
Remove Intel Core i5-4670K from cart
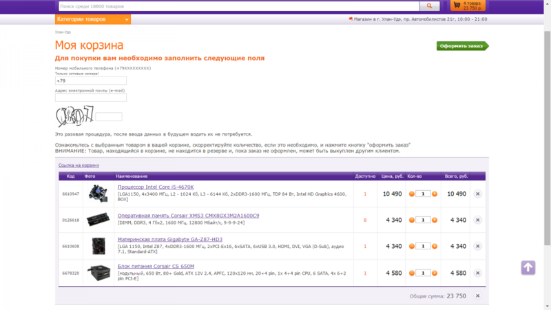tap(477, 194)
